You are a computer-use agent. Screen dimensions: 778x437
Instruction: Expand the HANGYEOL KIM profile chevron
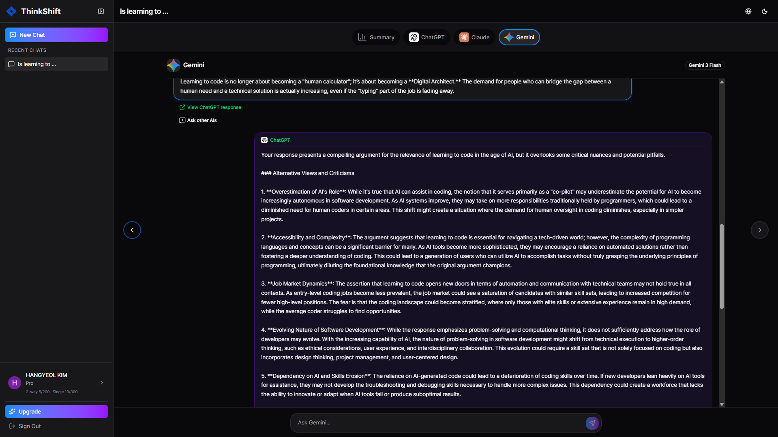click(101, 383)
